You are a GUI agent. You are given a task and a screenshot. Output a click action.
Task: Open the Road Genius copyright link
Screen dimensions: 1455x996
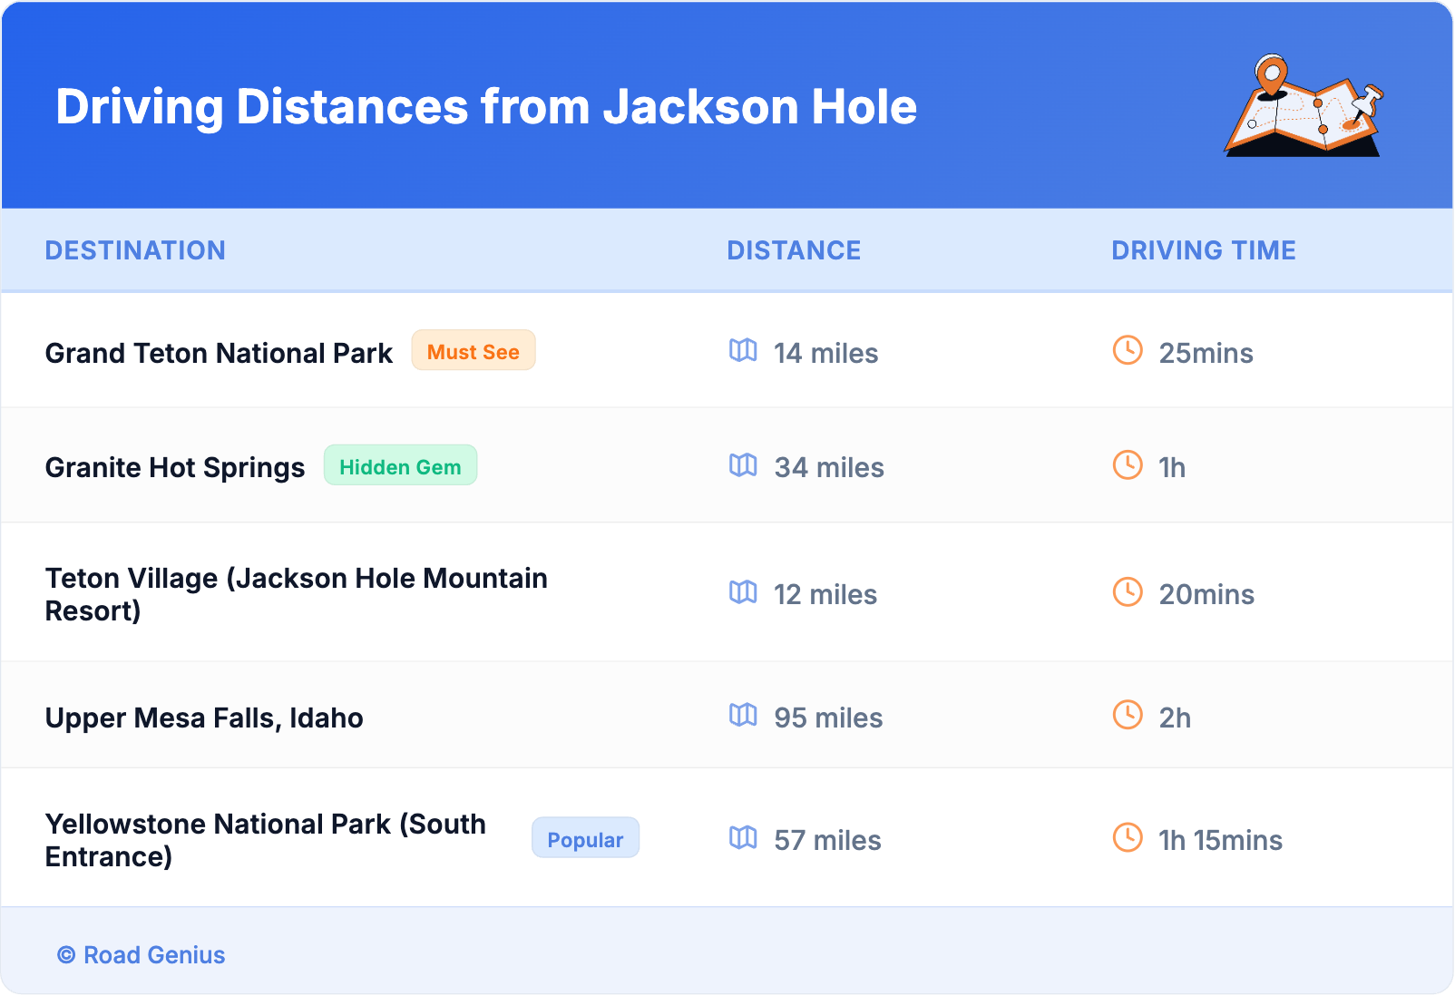(x=142, y=955)
